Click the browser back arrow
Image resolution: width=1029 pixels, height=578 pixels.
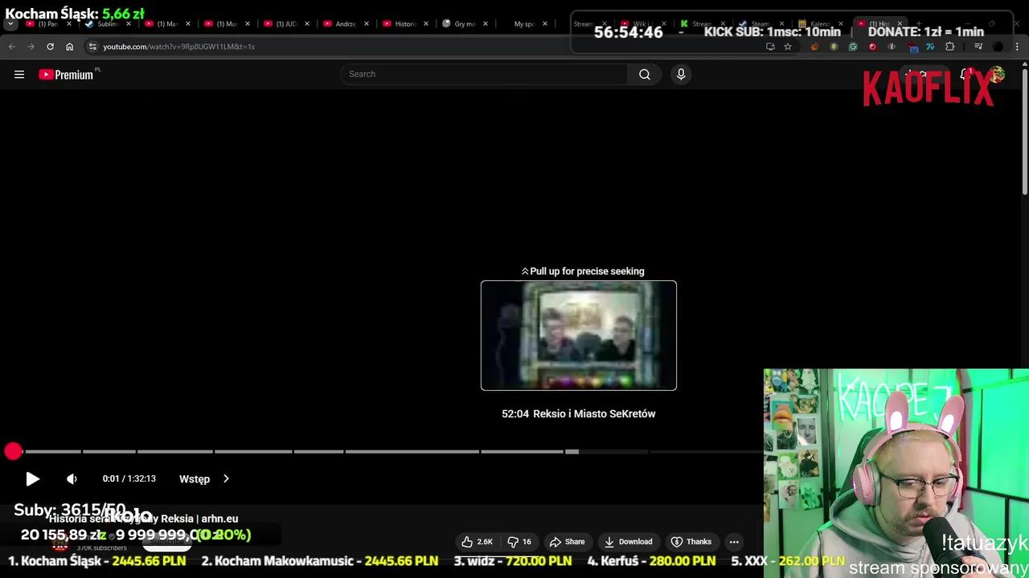coord(11,47)
